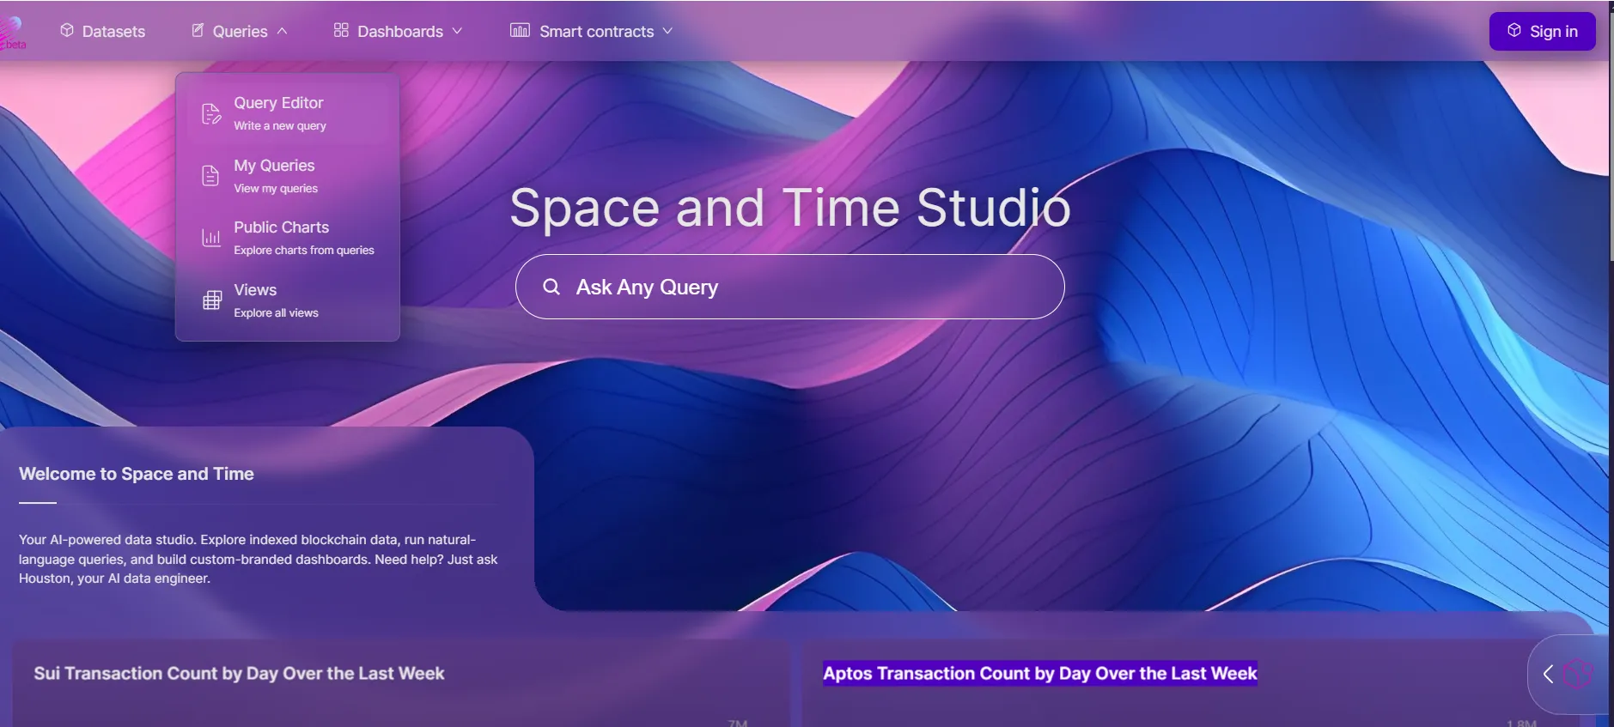Open the Aptos Transaction Count chart title
The image size is (1614, 727).
coord(1039,674)
